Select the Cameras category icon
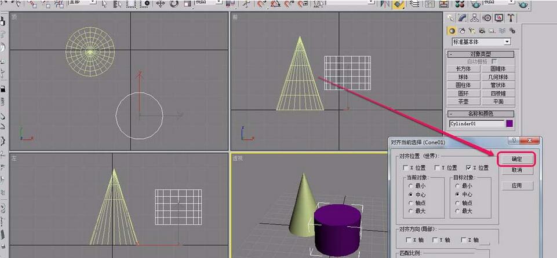 (481, 31)
